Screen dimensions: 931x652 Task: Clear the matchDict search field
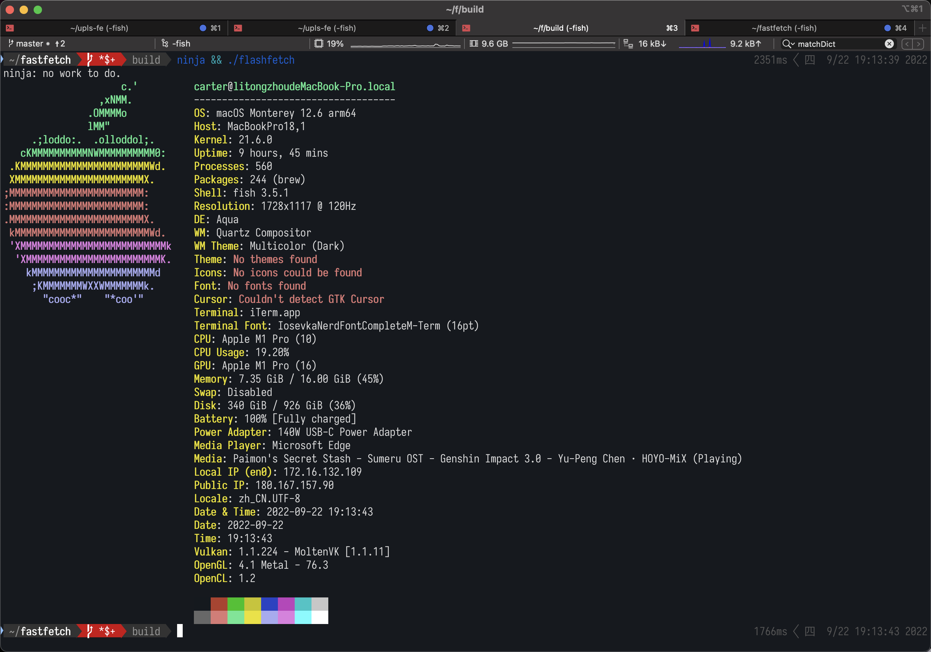coord(889,44)
